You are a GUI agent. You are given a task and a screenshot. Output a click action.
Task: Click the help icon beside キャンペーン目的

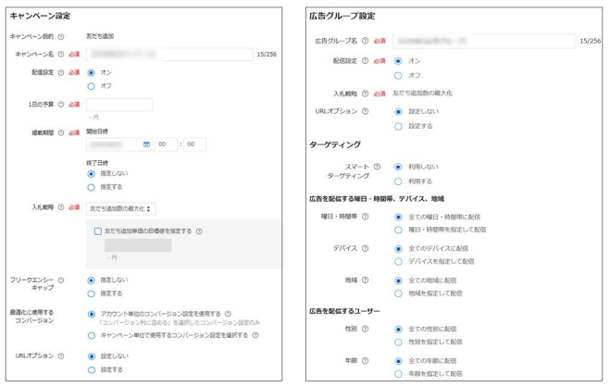tap(61, 37)
